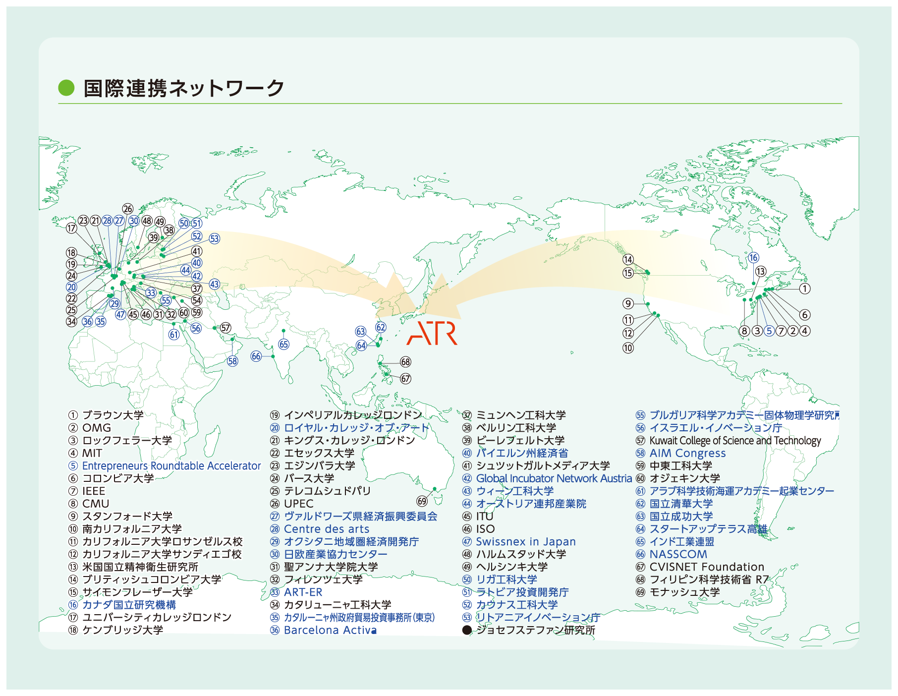898x696 pixels.
Task: Click the red ATR logo on the map
Action: (432, 333)
